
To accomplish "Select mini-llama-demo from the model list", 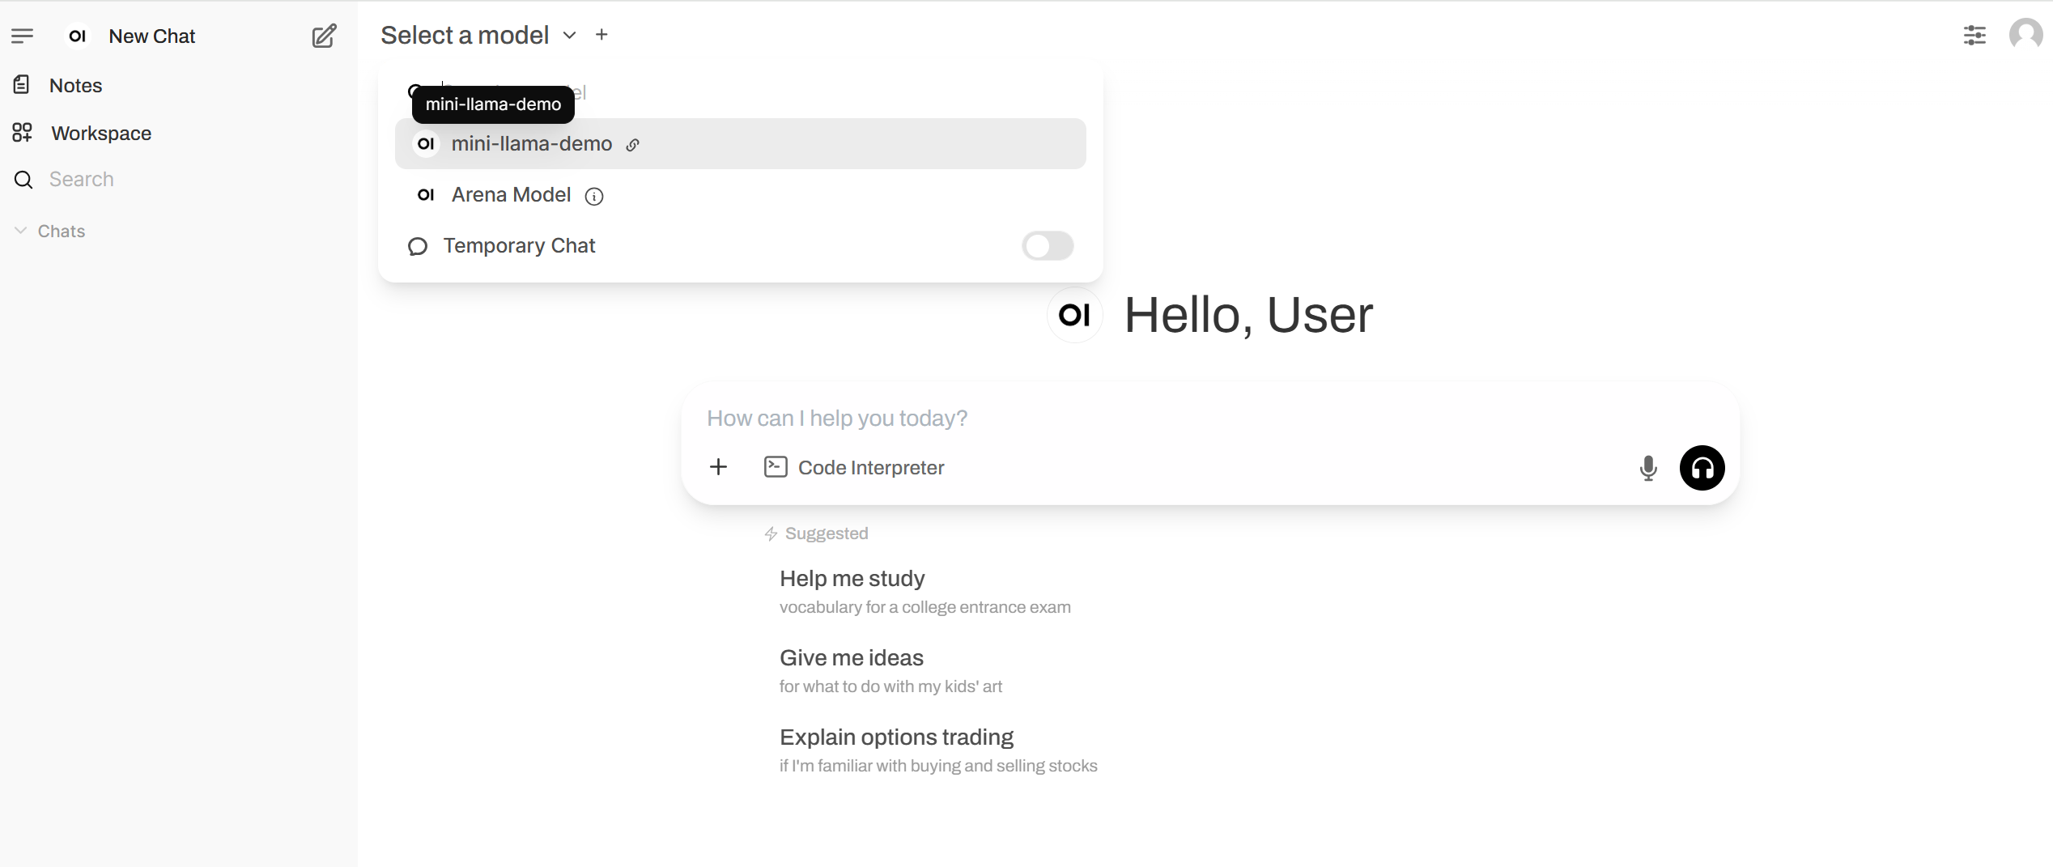I will (x=532, y=144).
